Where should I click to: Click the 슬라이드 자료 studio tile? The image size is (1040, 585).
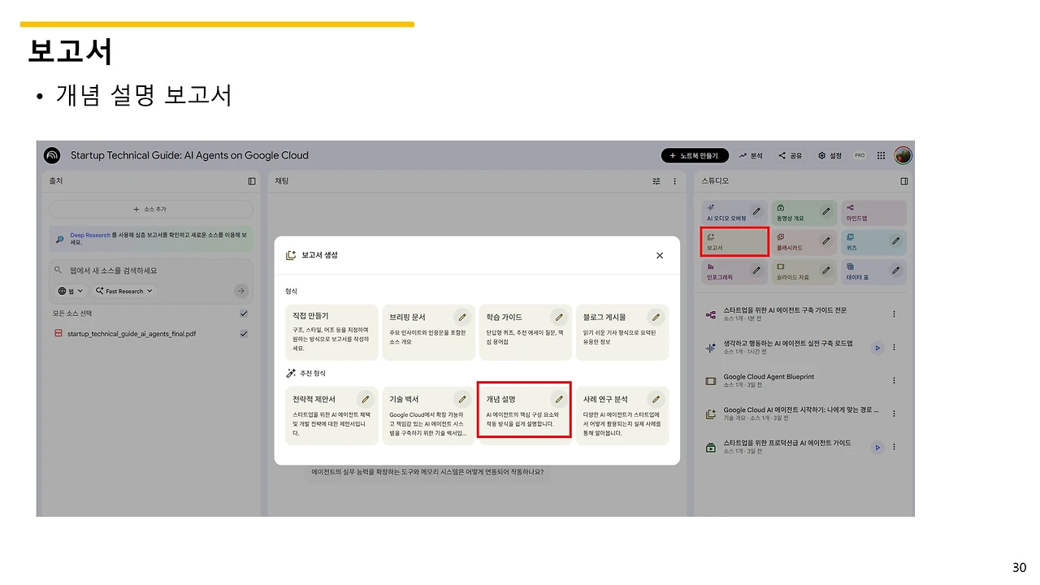pyautogui.click(x=804, y=271)
